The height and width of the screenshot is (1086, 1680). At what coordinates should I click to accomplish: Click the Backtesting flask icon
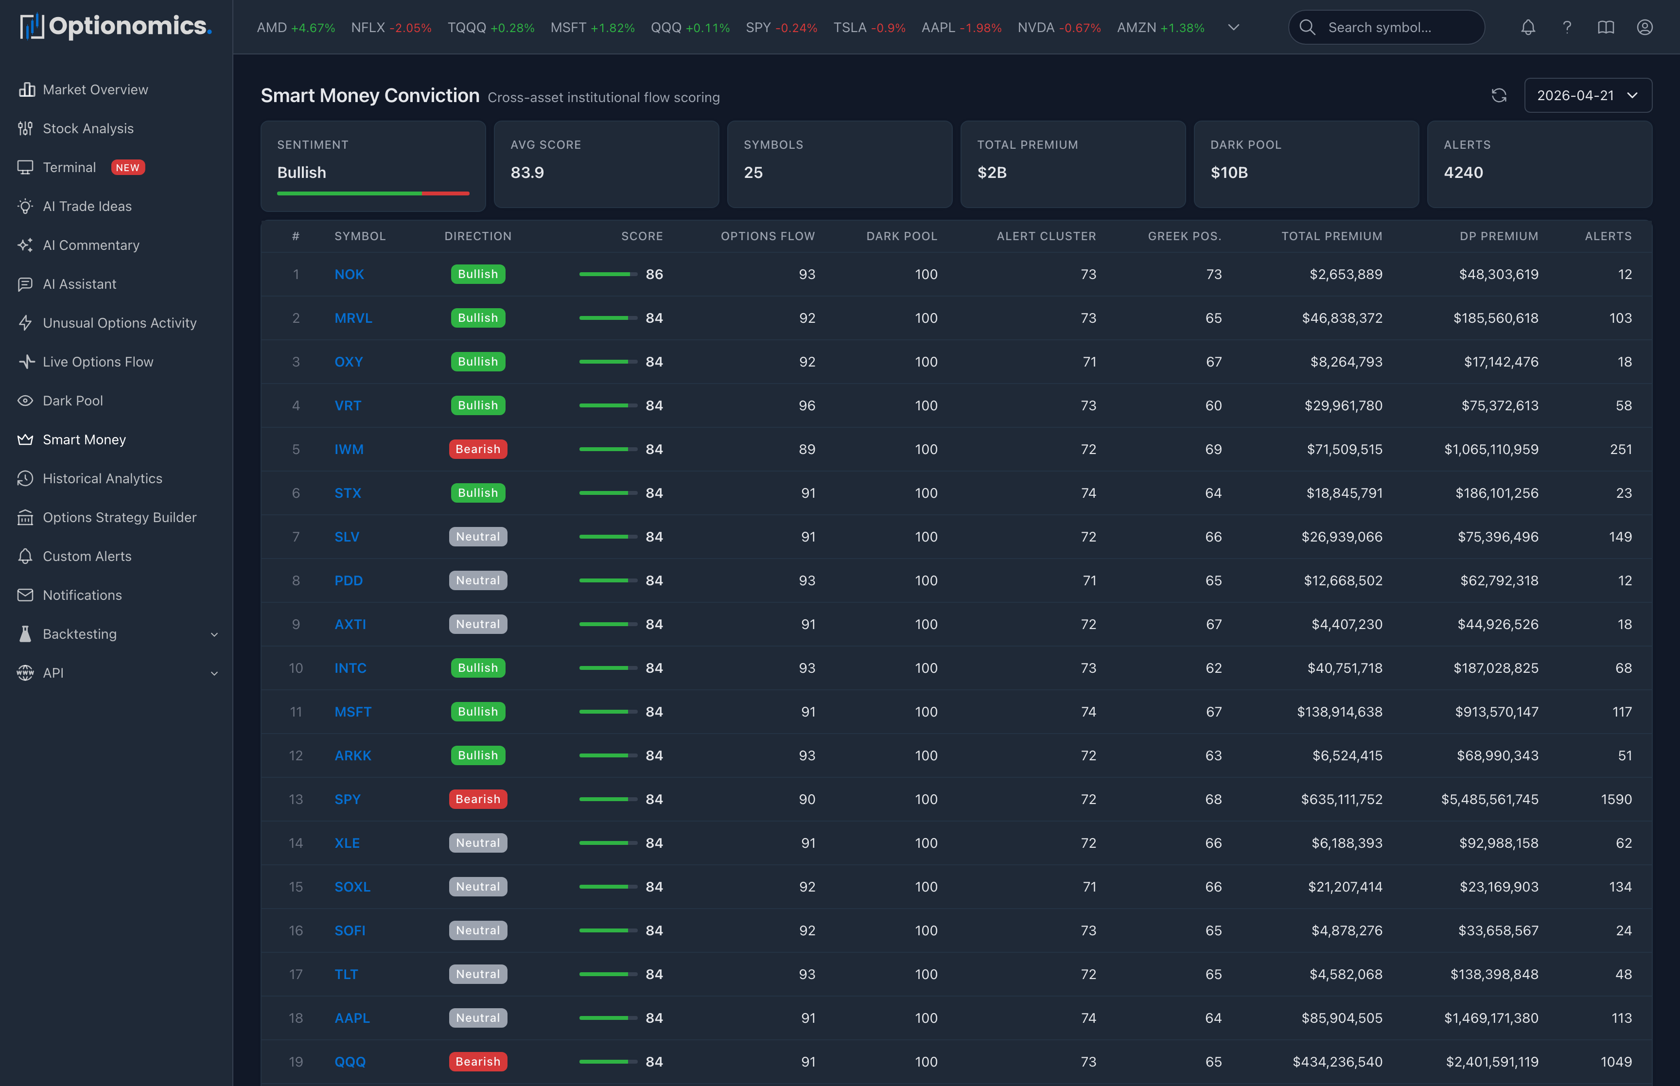pos(26,633)
